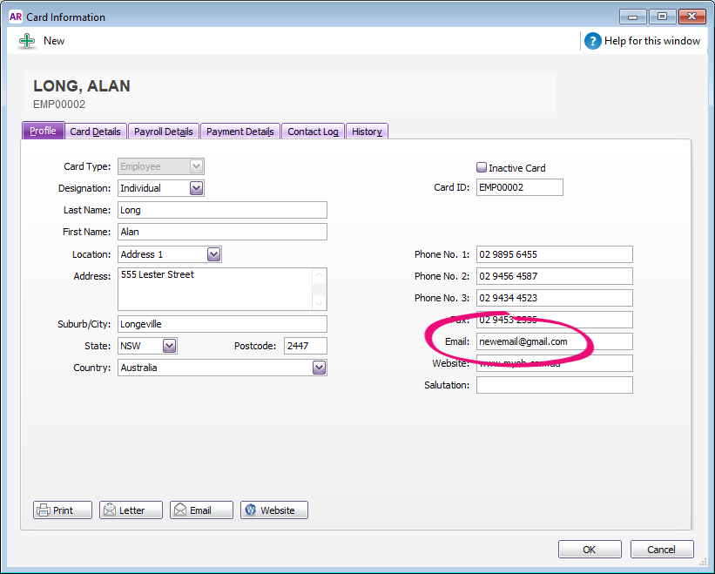715x574 pixels.
Task: Open the Website globe icon button
Action: point(251,510)
